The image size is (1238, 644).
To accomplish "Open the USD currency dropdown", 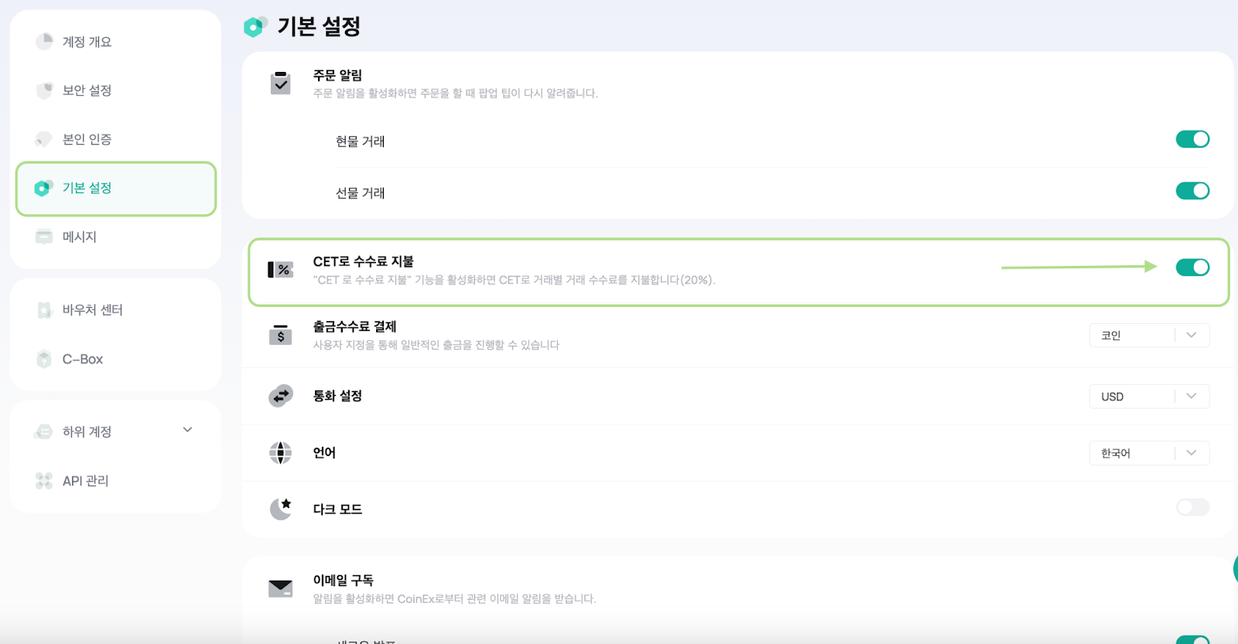I will coord(1149,397).
